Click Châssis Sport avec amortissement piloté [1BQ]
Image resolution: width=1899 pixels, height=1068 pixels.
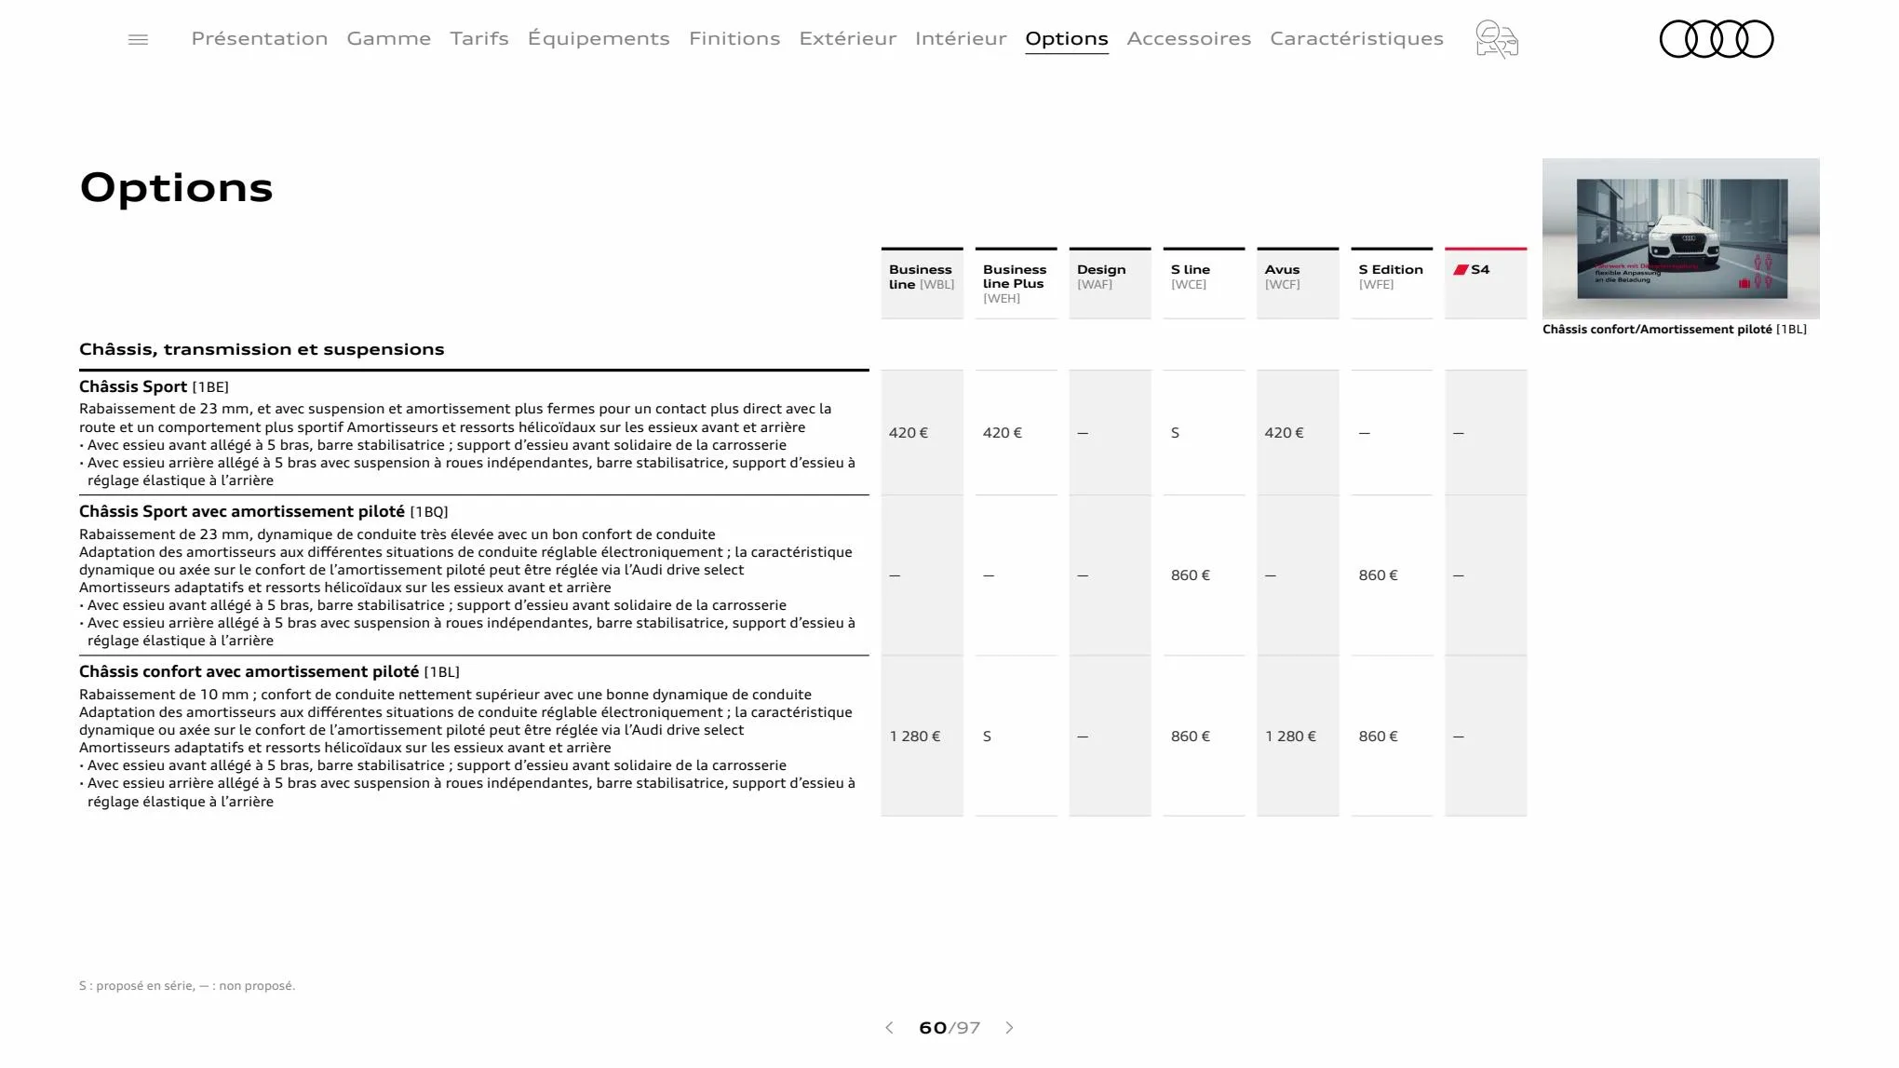coord(263,511)
